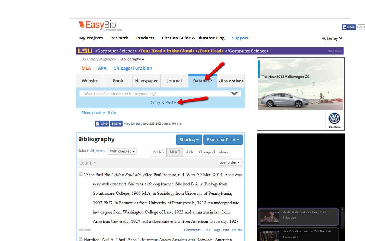Open the My Projects menu
The height and width of the screenshot is (241, 365).
91,38
